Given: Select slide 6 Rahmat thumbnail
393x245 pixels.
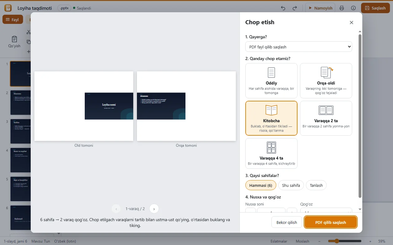Looking at the screenshot, I should pos(20,218).
